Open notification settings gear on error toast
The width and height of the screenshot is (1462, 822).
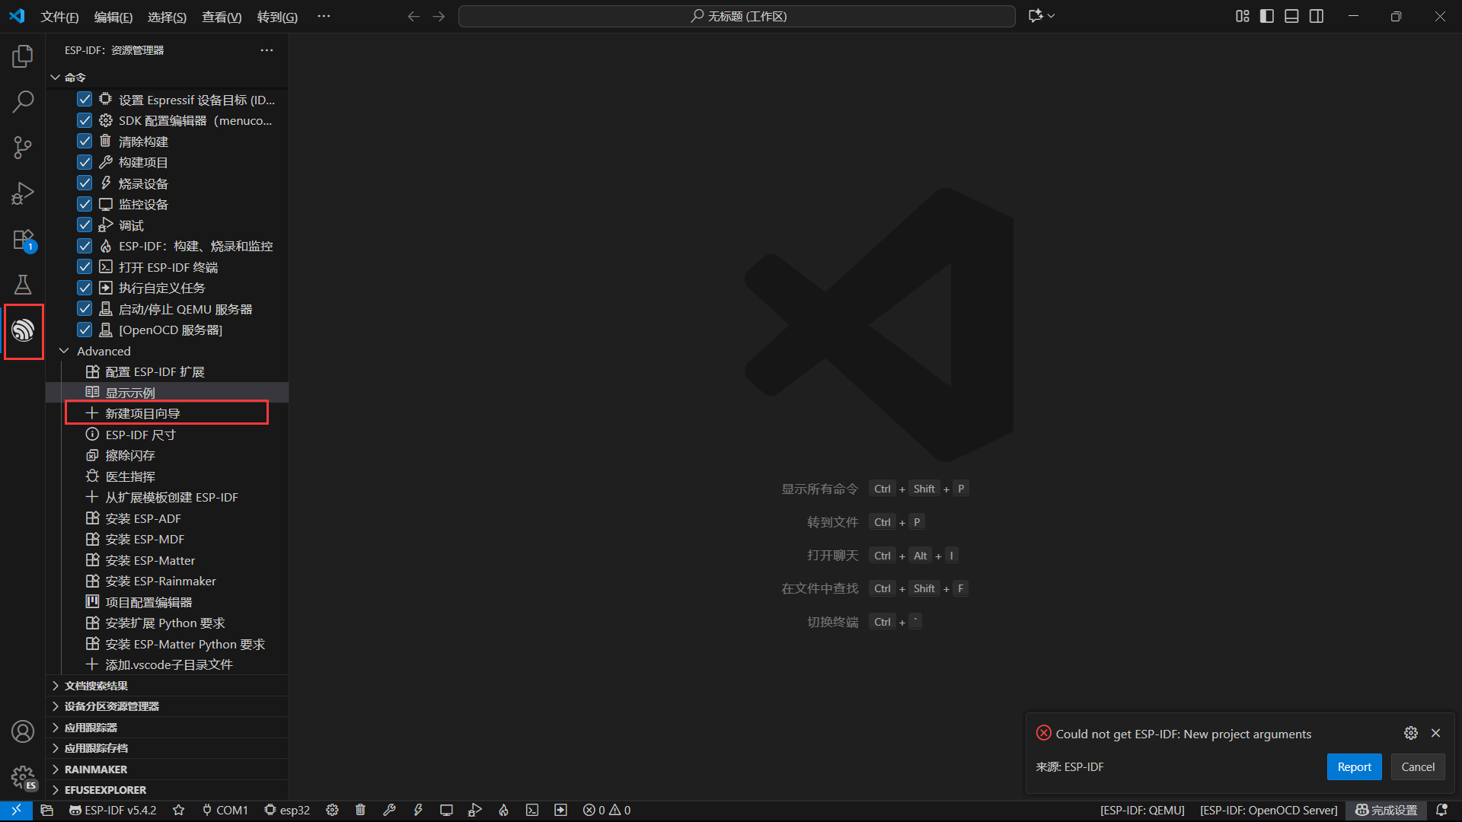pos(1411,733)
